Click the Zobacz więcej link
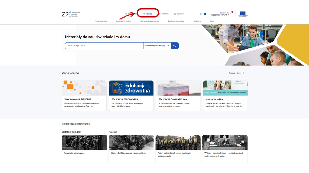Viewport: 309px width, 173px height. pyautogui.click(x=235, y=73)
